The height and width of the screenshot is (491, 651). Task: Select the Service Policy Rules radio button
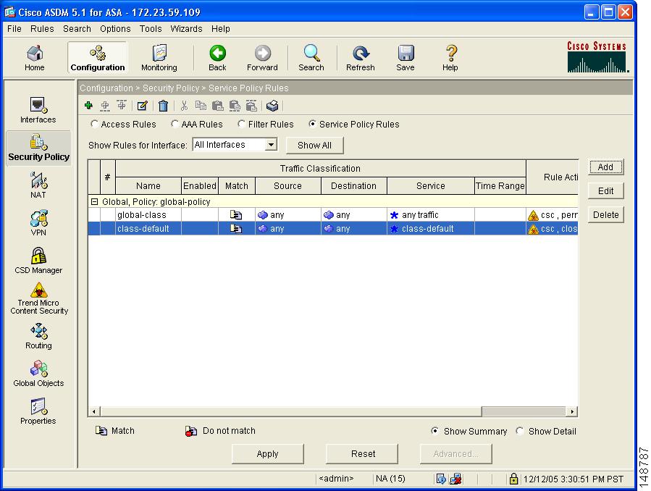coord(312,124)
